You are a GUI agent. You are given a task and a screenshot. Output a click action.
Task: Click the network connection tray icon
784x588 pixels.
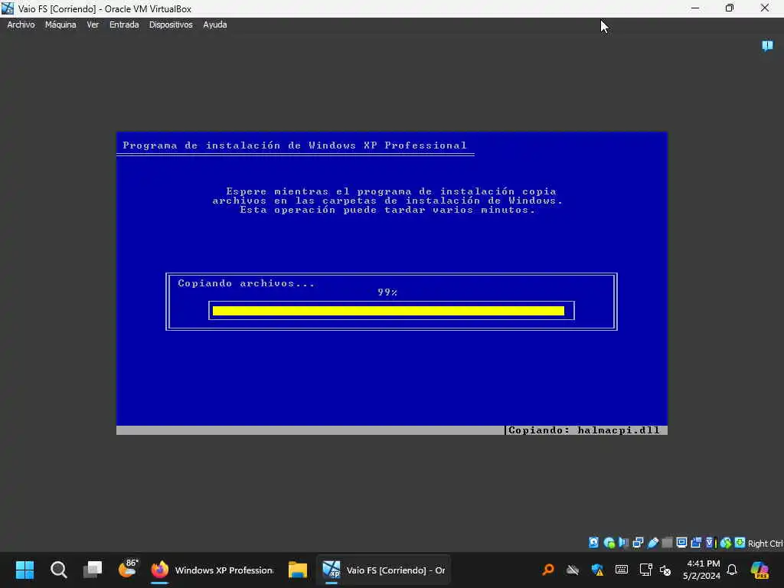coord(645,570)
